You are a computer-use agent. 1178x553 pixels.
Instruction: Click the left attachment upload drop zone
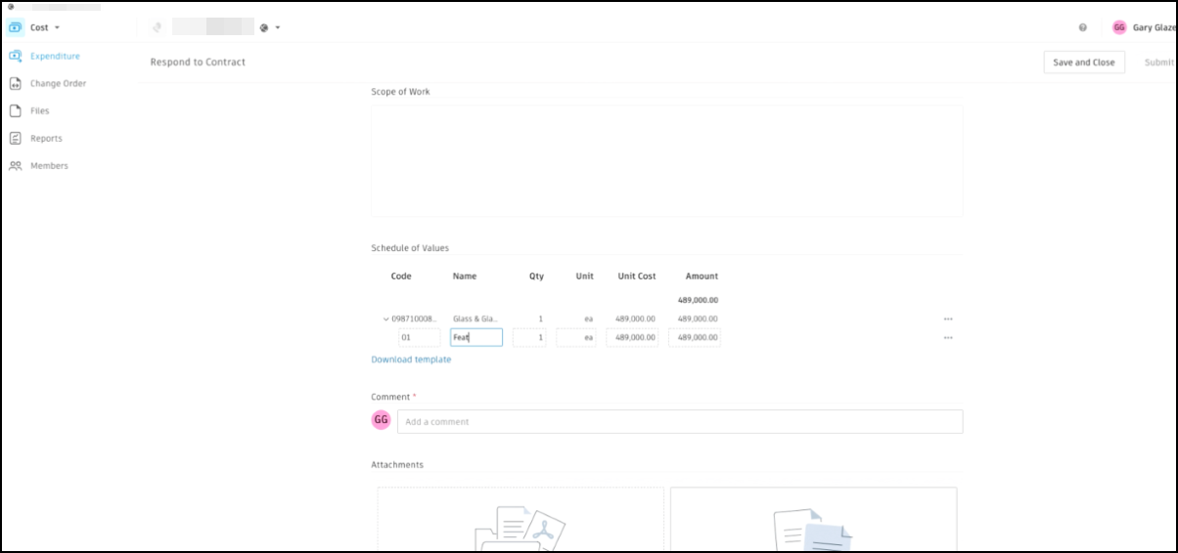[x=521, y=520]
